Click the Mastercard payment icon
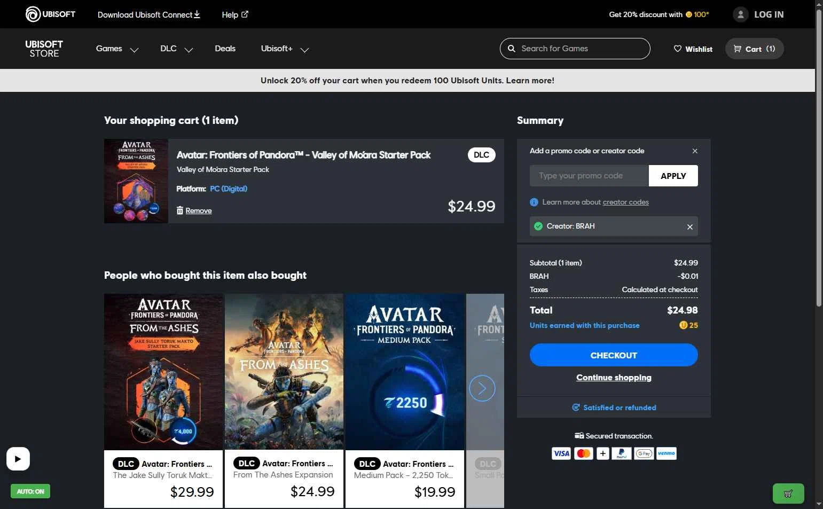 [x=584, y=453]
